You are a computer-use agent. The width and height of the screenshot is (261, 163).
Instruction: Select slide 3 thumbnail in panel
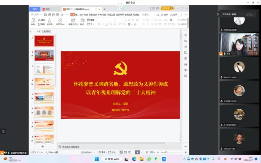click(x=44, y=69)
